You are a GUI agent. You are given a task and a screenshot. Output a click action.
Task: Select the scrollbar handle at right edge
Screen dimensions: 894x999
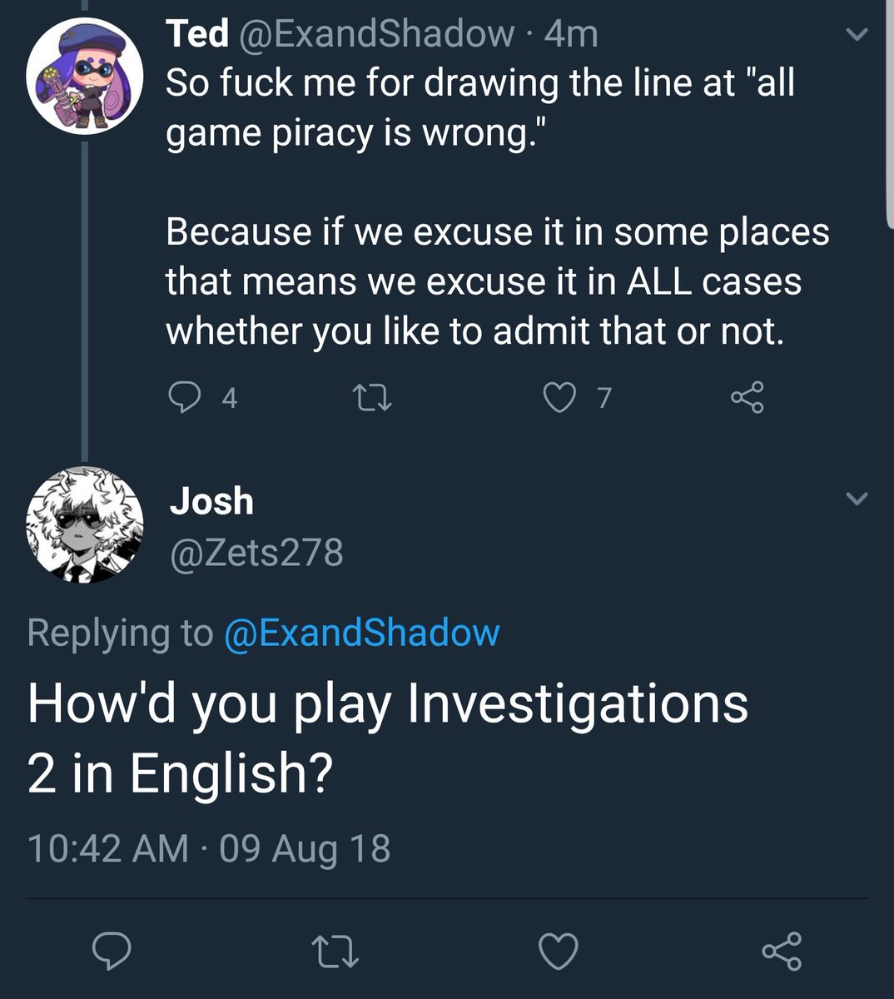coord(888,108)
